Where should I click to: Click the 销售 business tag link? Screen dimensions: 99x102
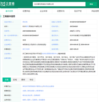click(x=24, y=100)
